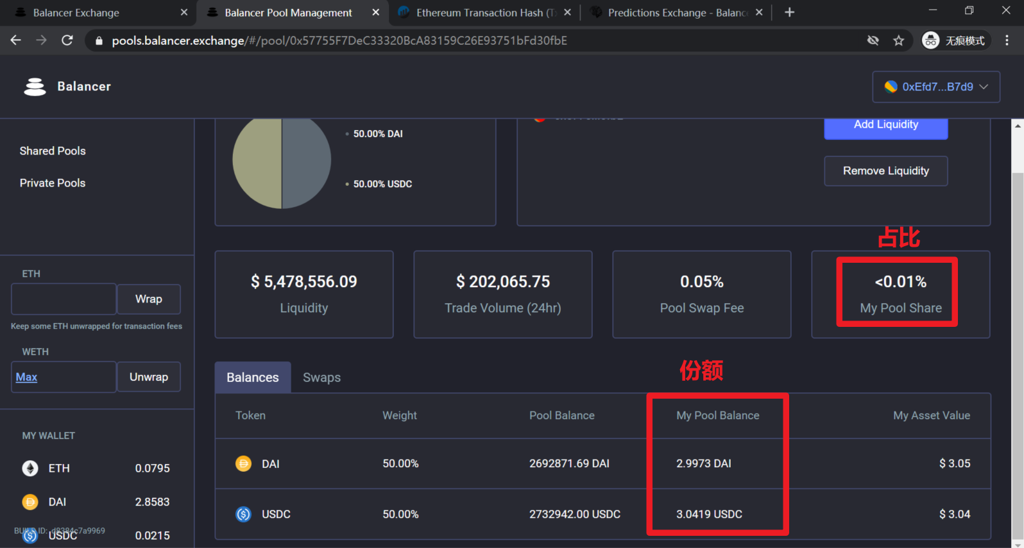Click the My Asset Value column header

(x=932, y=415)
